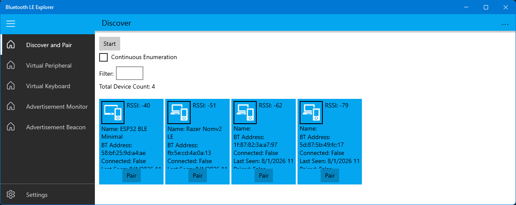This screenshot has height=205, width=516.
Task: Click the RSSI: -79 value
Action: (337, 105)
